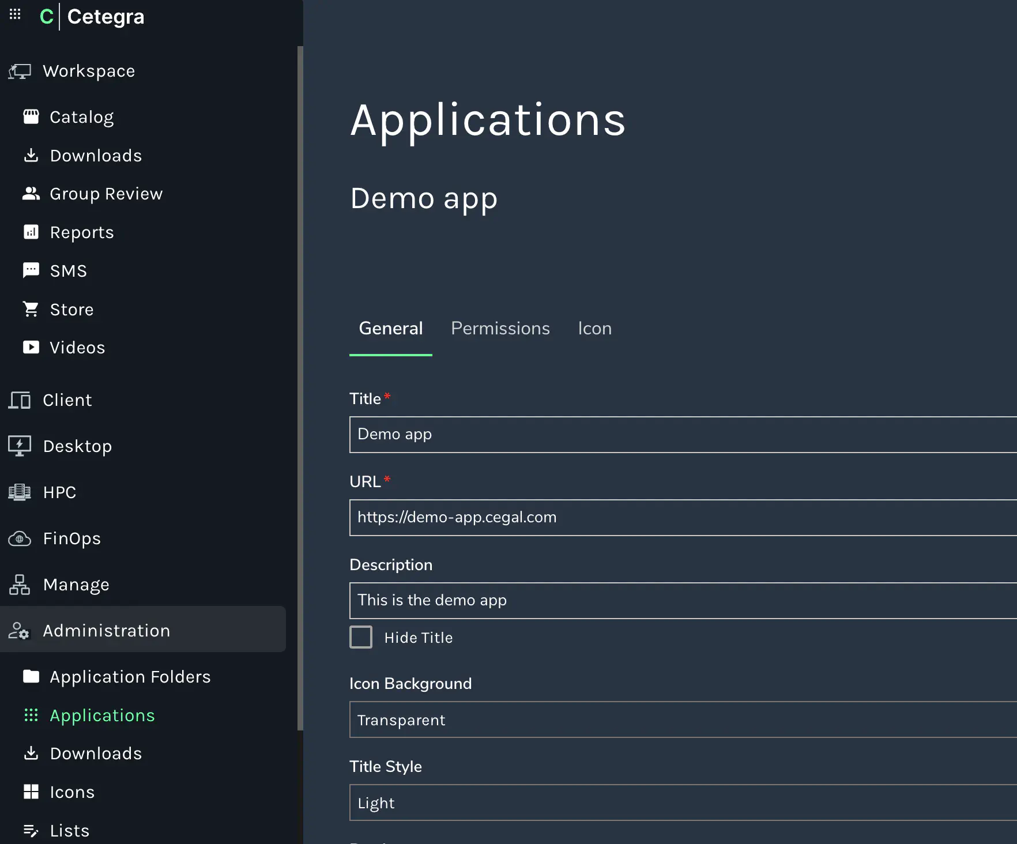Click the Reports chart icon
Image resolution: width=1017 pixels, height=844 pixels.
point(31,232)
